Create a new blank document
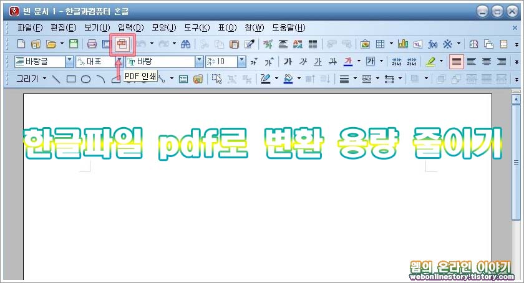Viewport: 524px width, 283px height. pyautogui.click(x=21, y=44)
